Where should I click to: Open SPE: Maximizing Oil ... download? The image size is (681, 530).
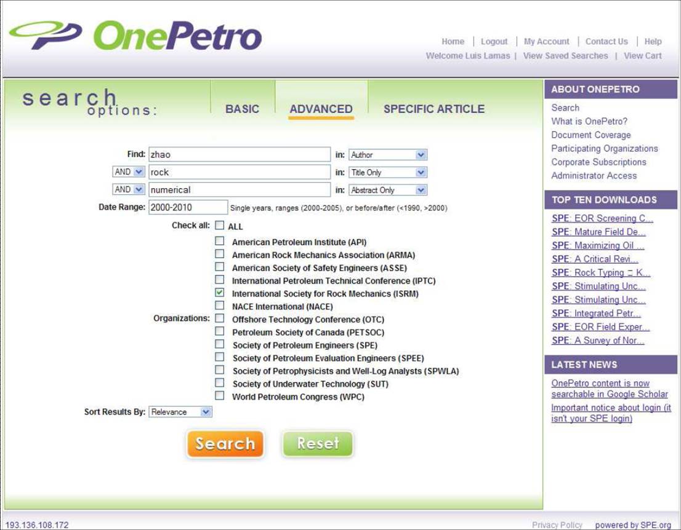[x=598, y=245]
